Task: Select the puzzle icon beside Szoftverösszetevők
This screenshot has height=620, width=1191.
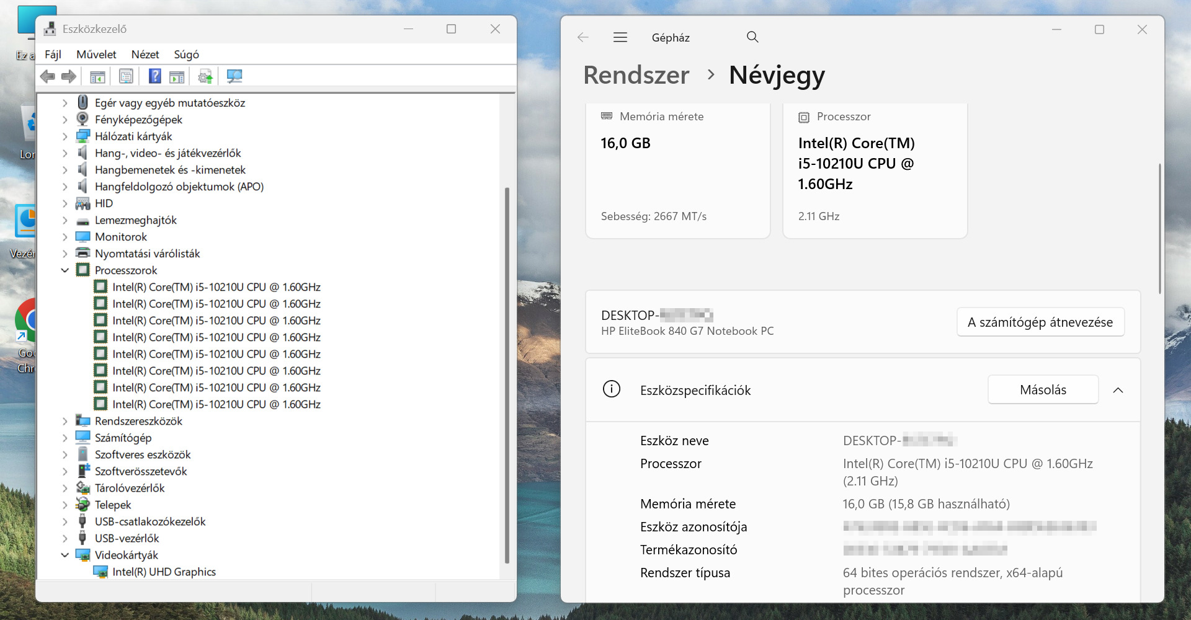Action: click(83, 471)
